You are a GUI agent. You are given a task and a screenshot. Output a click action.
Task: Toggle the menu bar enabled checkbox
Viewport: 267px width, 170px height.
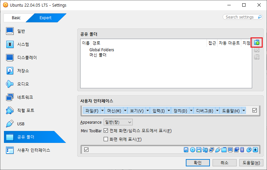[x=254, y=110]
